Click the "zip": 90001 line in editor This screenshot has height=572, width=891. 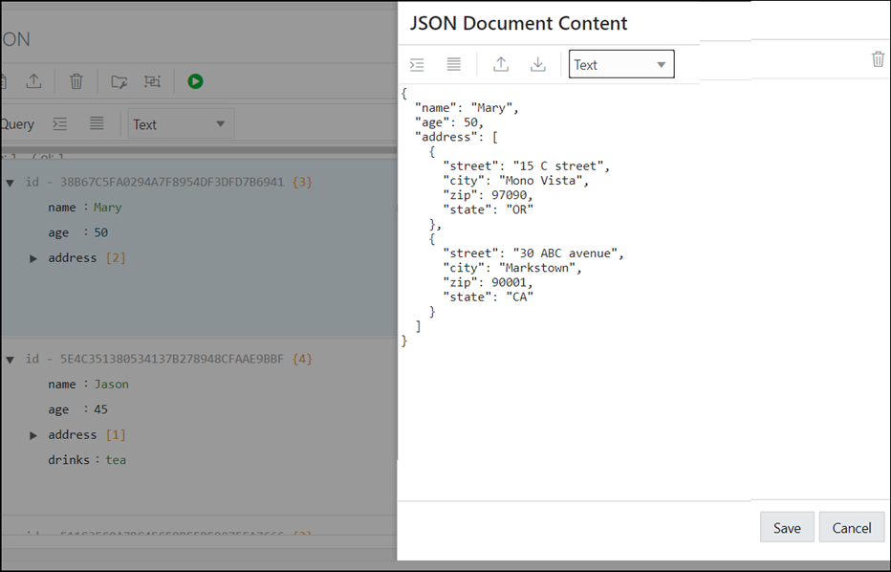[489, 282]
